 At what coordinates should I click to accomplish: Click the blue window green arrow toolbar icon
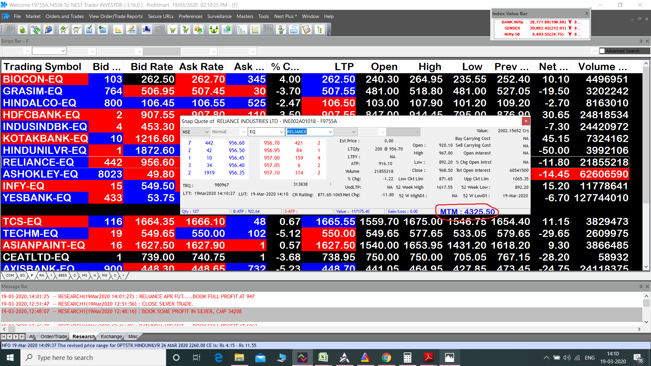pyautogui.click(x=102, y=30)
